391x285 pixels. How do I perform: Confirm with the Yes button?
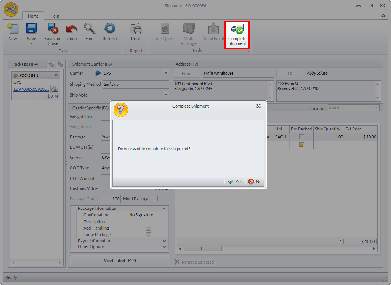tap(235, 182)
